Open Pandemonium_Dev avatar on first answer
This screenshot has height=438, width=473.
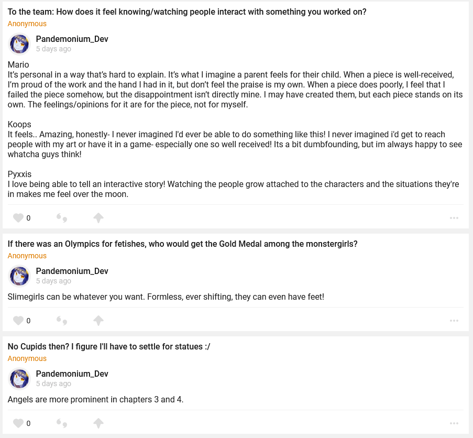[20, 44]
